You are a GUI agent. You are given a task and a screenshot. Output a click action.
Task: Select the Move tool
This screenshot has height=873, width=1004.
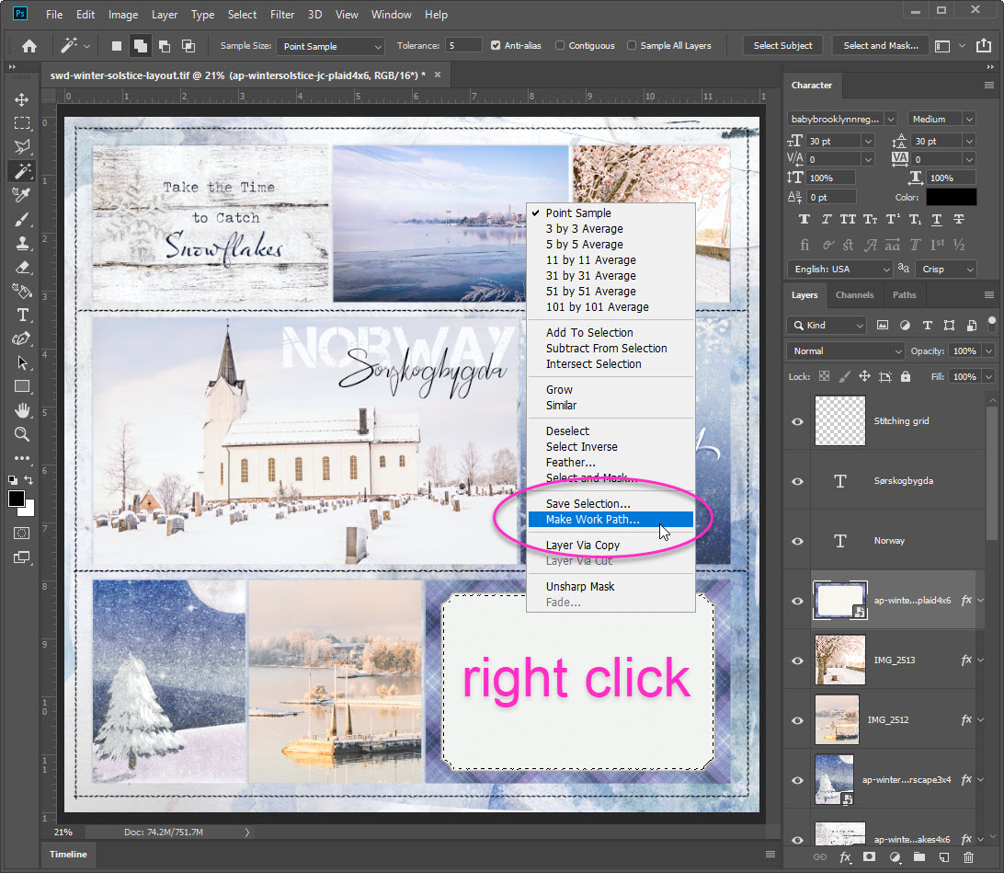click(x=22, y=99)
